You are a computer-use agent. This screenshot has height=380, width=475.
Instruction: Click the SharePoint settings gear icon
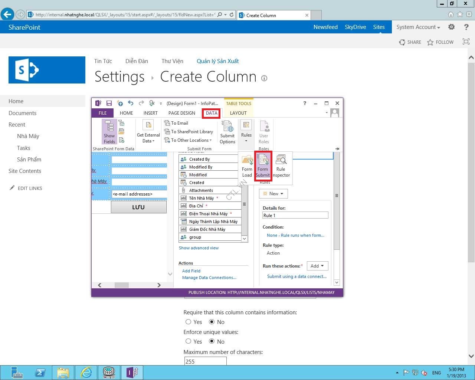pyautogui.click(x=451, y=27)
